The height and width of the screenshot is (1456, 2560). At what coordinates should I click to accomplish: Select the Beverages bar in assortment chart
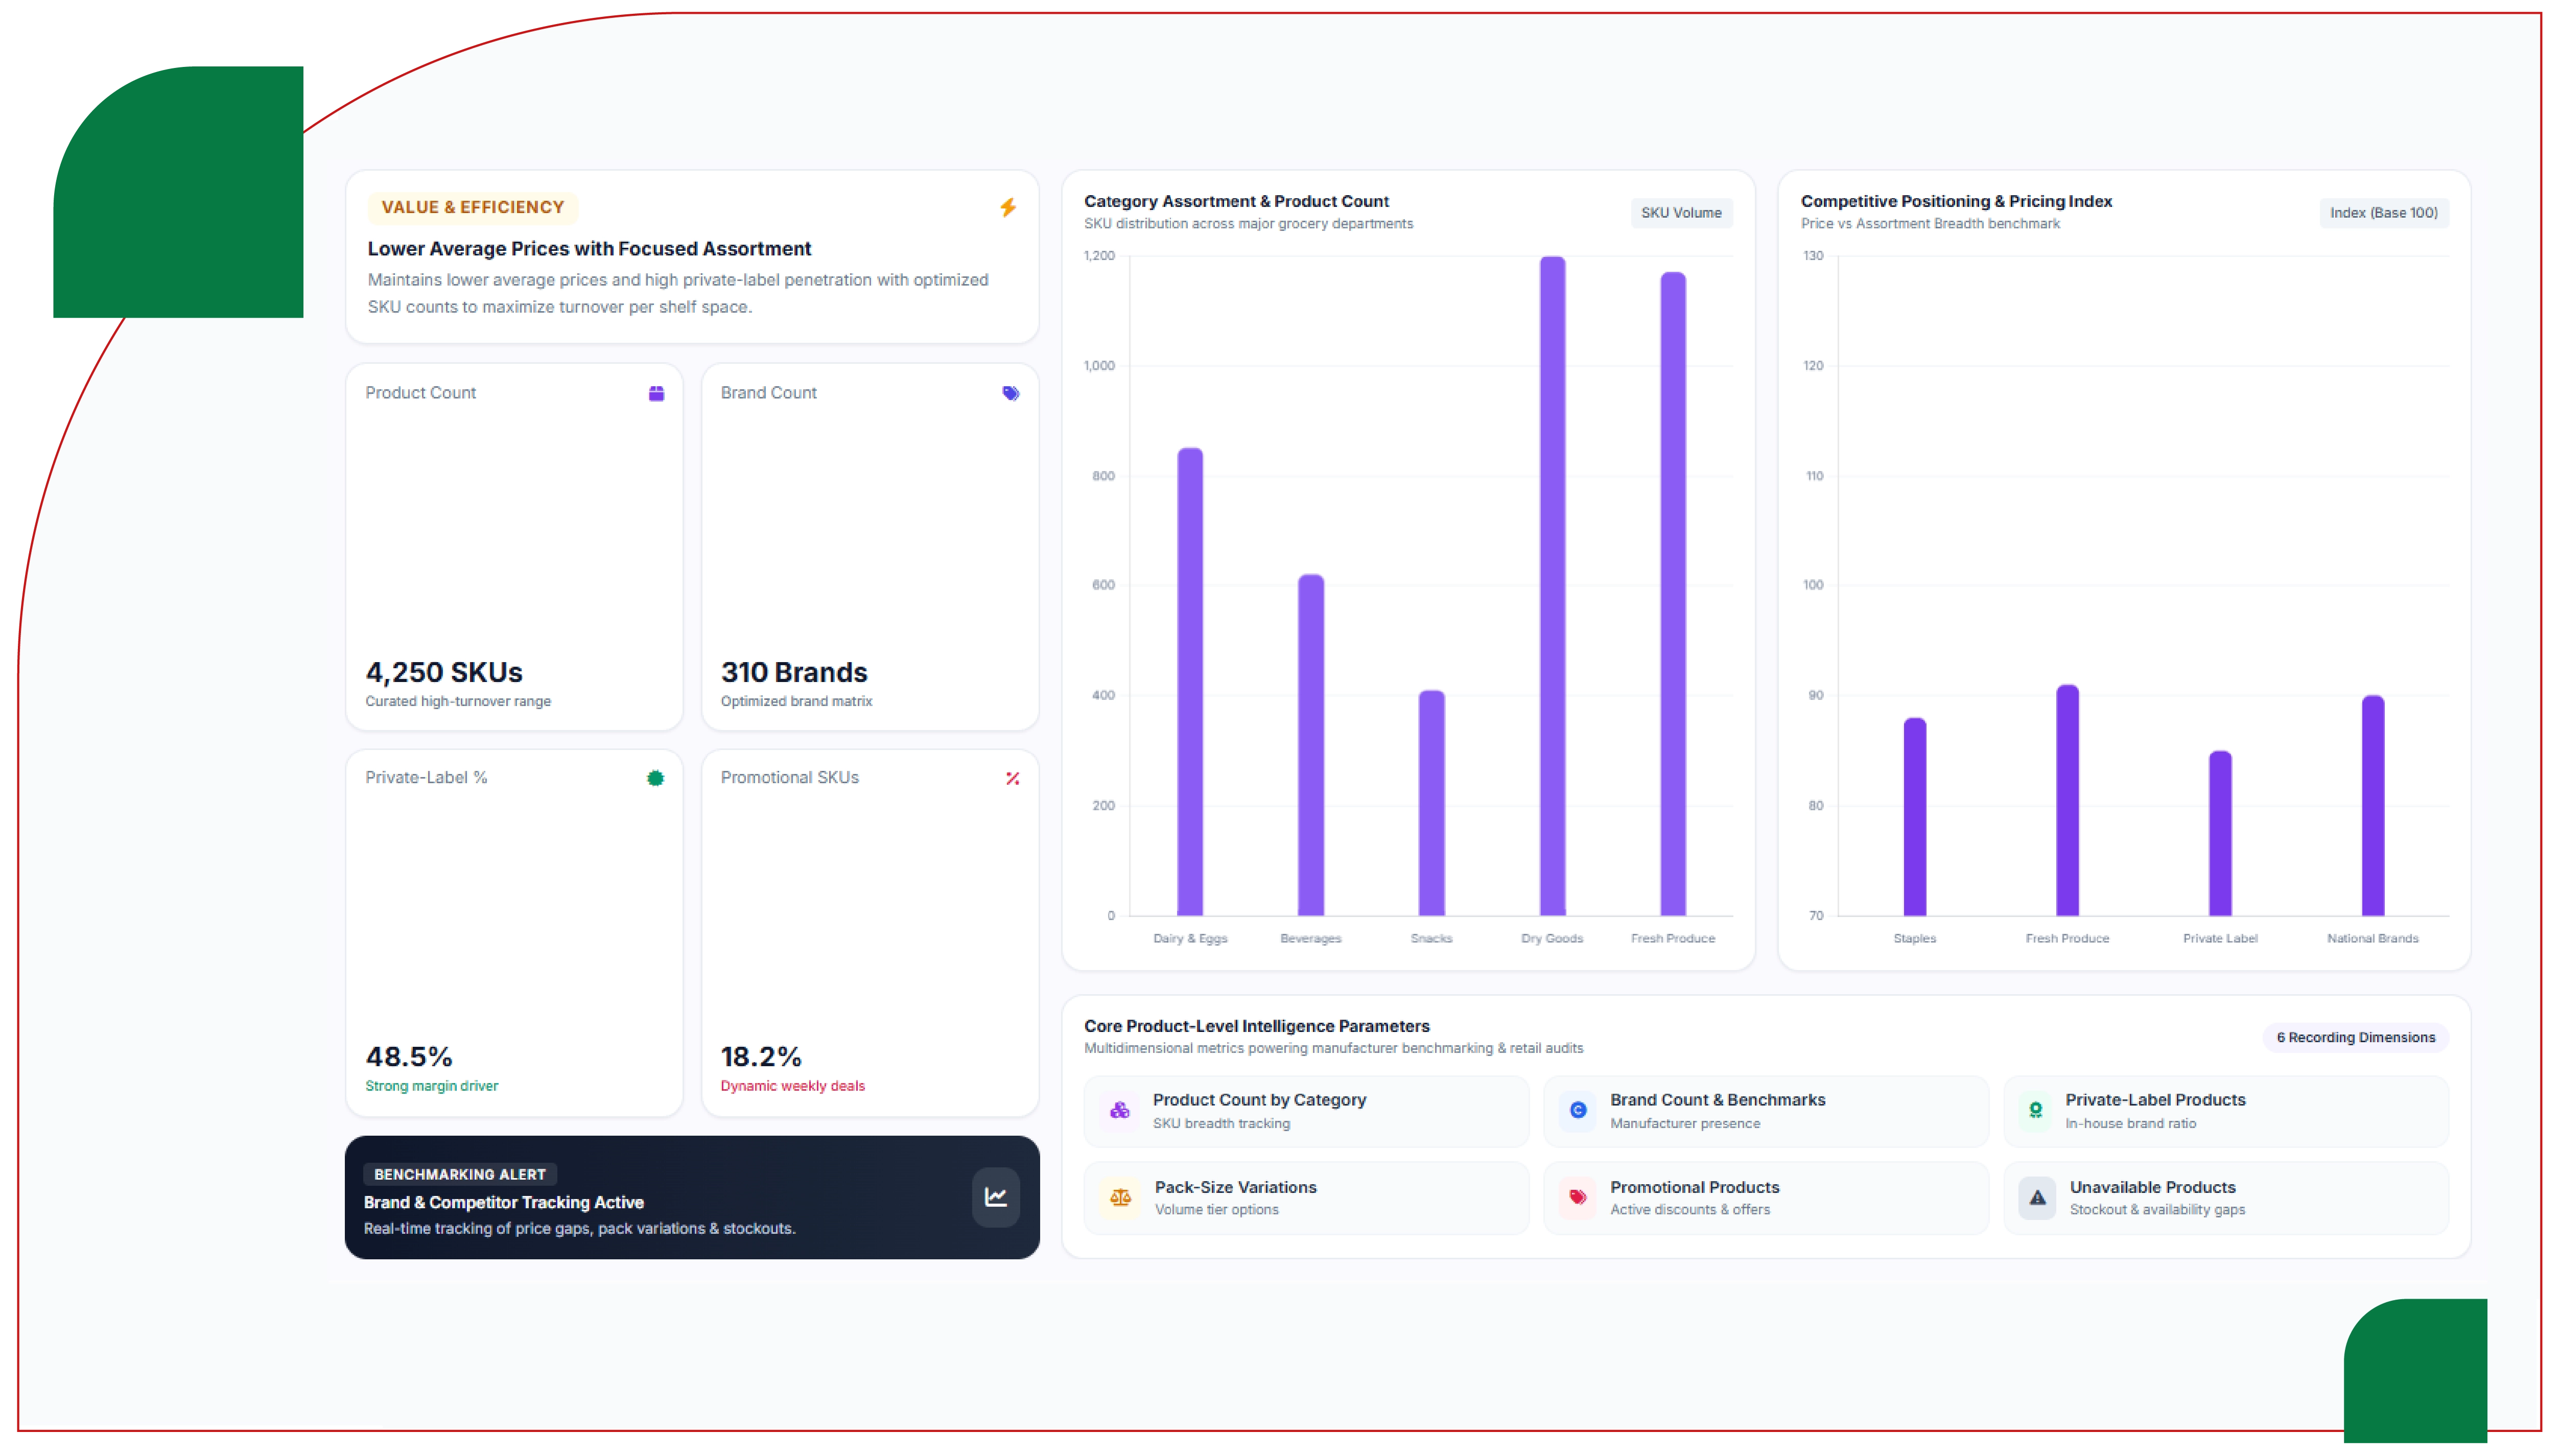(x=1310, y=744)
